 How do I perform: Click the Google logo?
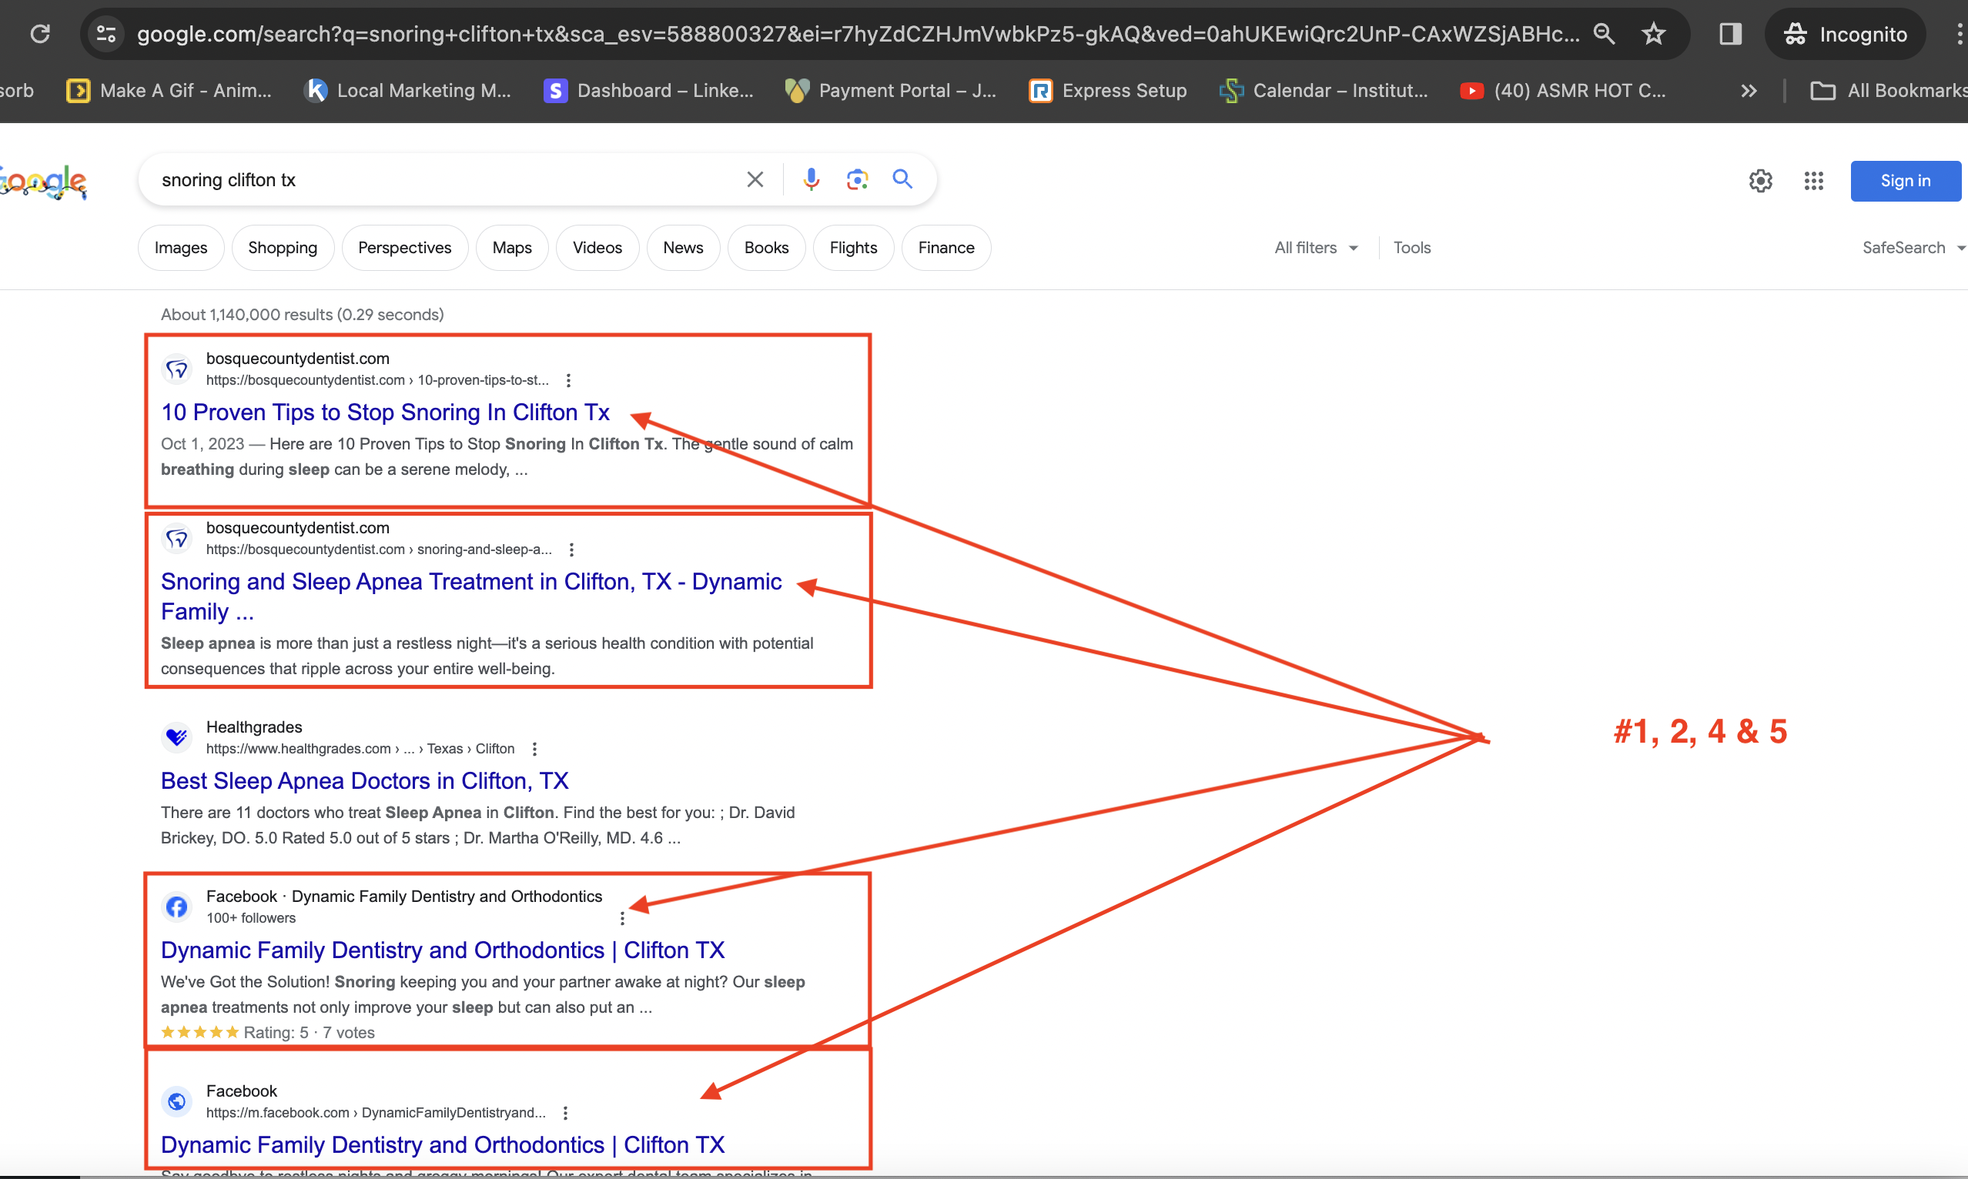[x=43, y=182]
